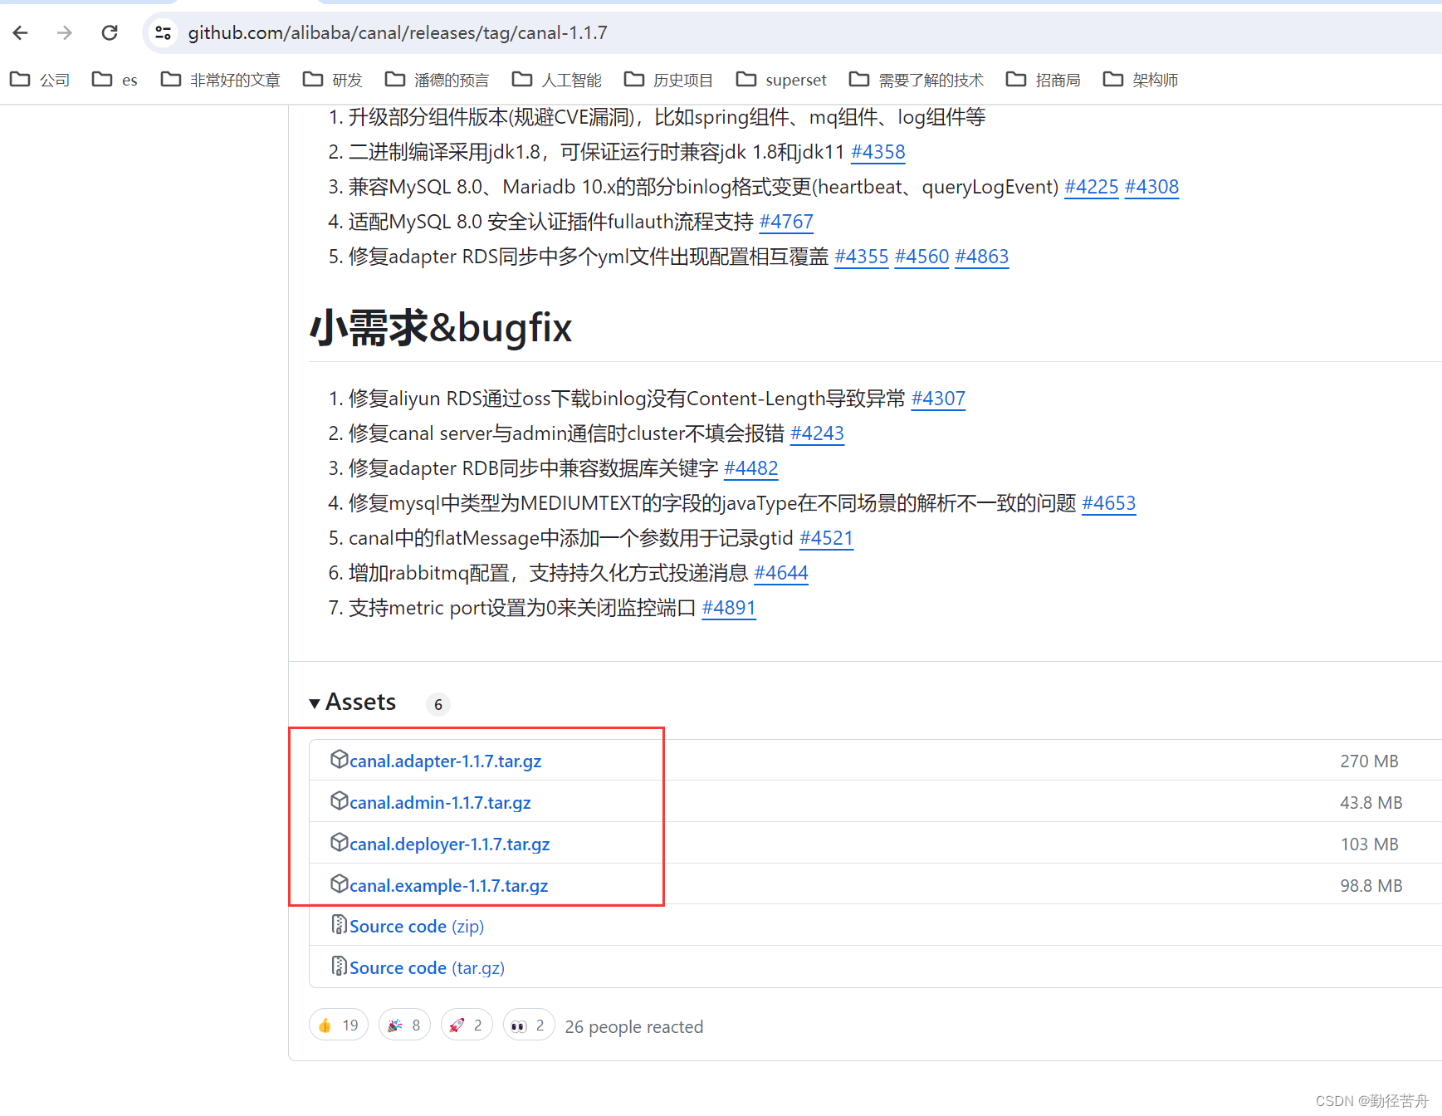
Task: Click package icon beside canal.example file
Action: click(x=339, y=883)
